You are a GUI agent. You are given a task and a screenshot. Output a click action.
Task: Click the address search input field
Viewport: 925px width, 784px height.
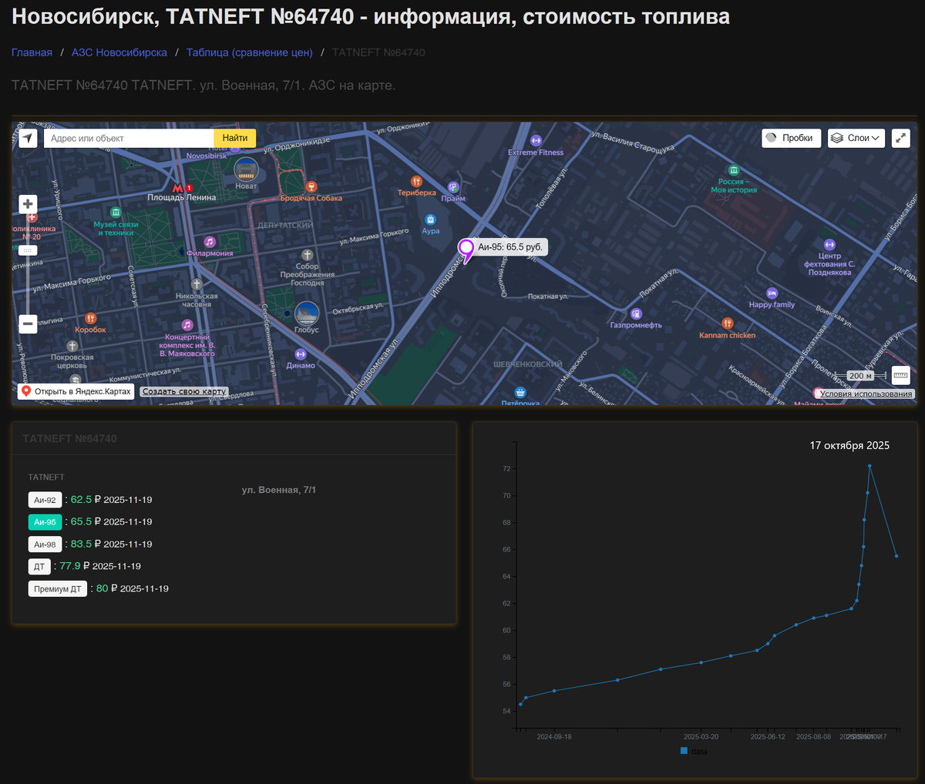click(x=129, y=138)
